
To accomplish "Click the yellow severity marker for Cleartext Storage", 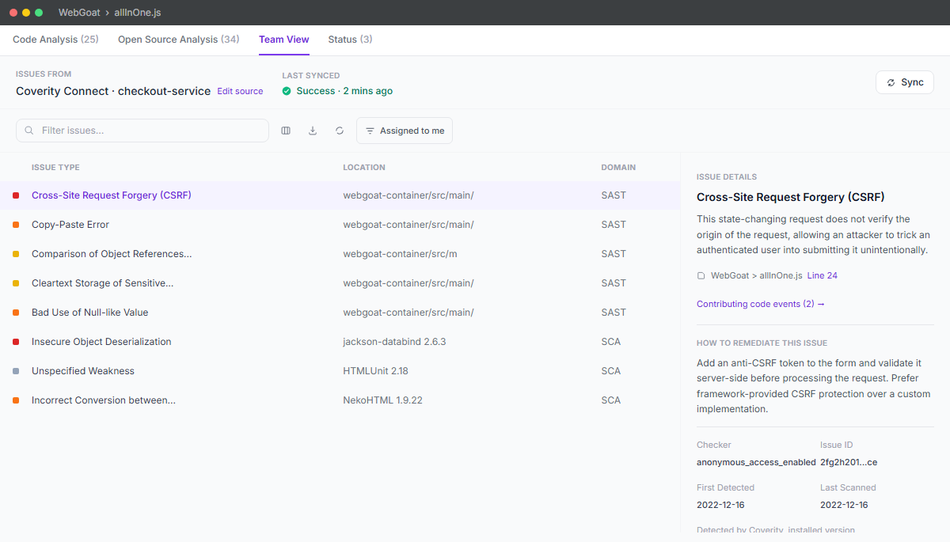I will 16,283.
